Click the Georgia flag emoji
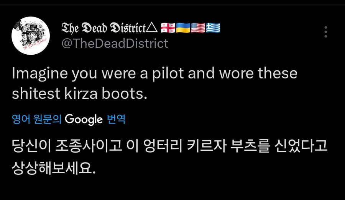 point(168,28)
